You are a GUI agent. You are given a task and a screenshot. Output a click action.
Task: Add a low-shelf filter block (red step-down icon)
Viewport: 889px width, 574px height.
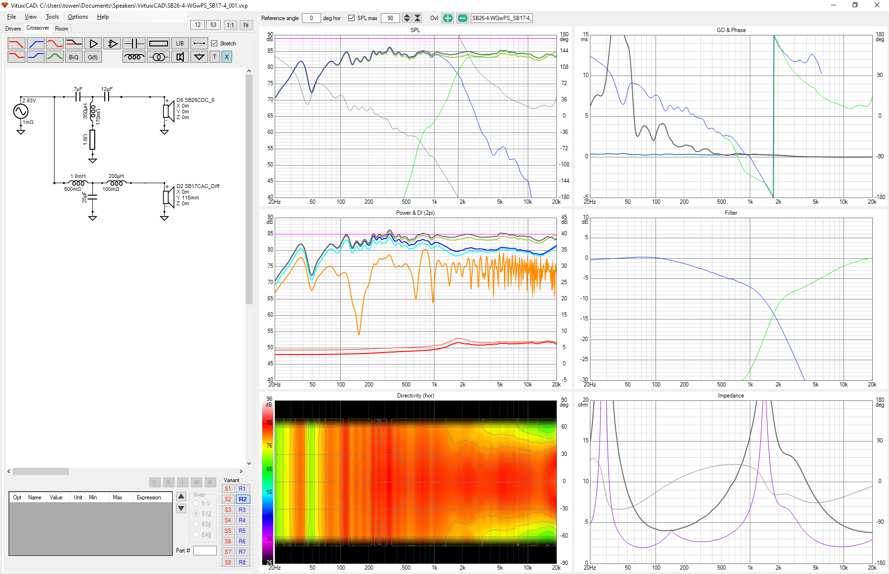[16, 57]
